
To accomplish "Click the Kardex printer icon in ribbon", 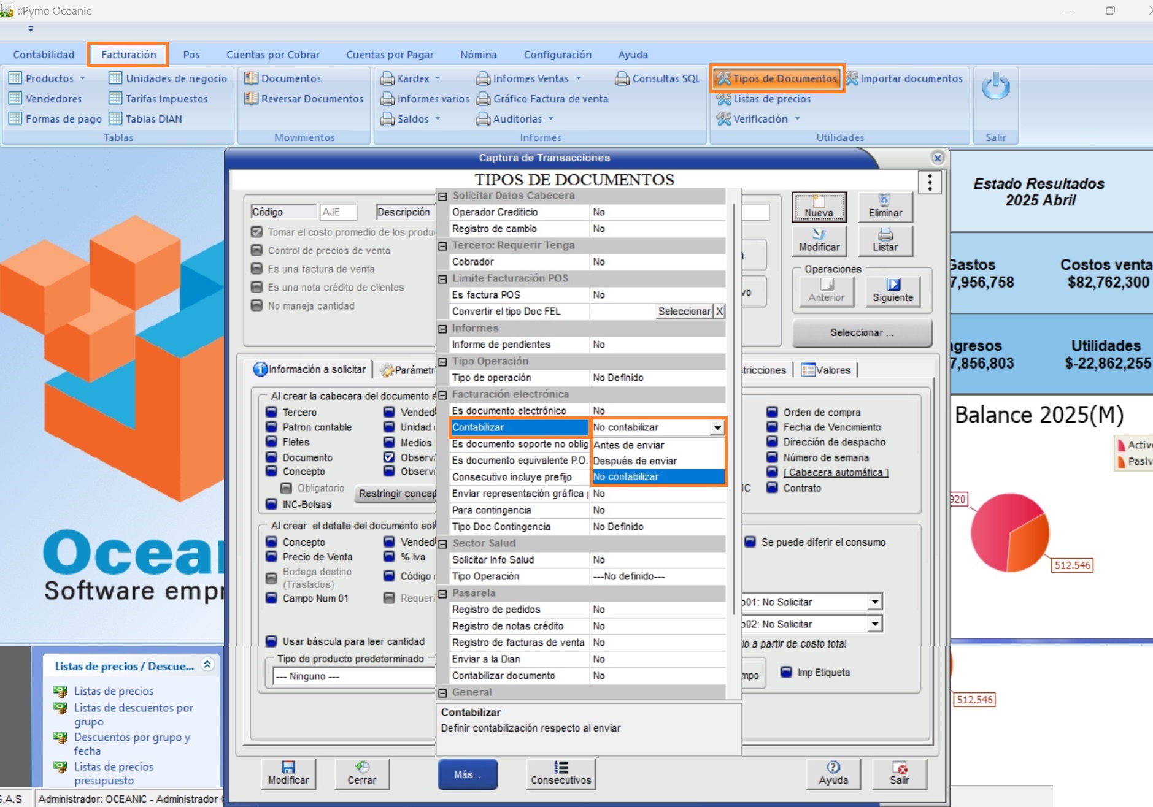I will click(x=387, y=78).
